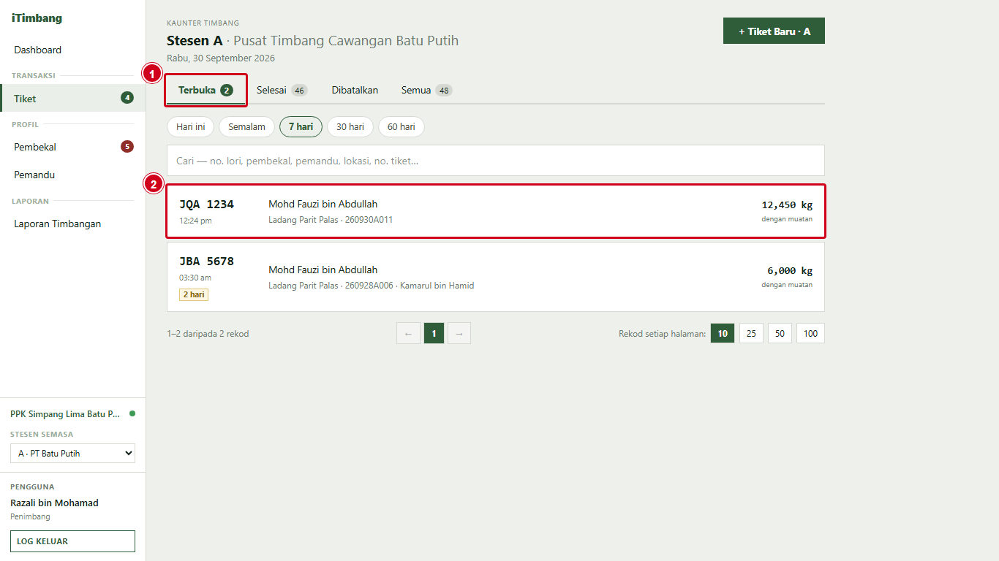Switch to the Selesai tab

pos(282,91)
